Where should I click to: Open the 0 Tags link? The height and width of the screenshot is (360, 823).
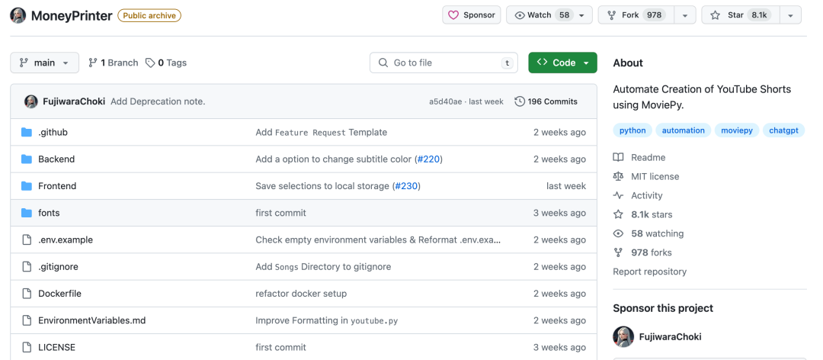[166, 63]
